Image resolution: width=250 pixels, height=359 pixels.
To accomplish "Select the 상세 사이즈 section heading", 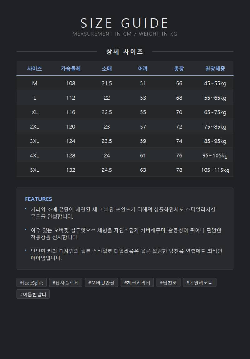I will (x=125, y=52).
